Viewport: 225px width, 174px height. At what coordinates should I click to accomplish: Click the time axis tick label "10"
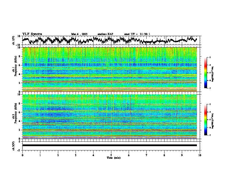click(200, 155)
